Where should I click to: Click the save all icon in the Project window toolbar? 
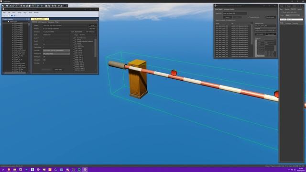click(14, 15)
